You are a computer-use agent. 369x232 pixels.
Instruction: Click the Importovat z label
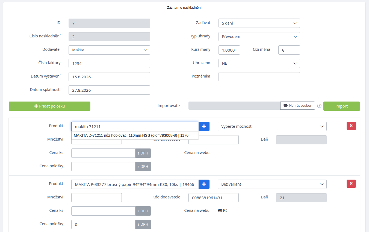(x=169, y=106)
